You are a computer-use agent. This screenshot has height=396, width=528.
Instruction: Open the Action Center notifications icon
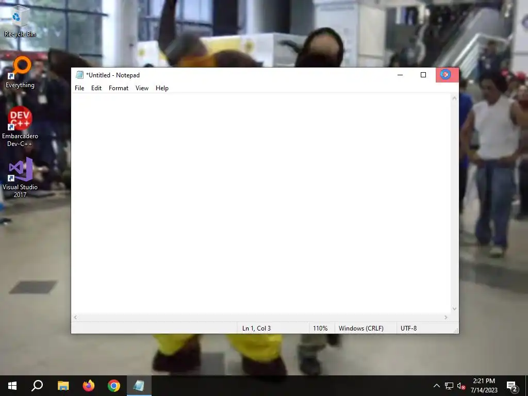512,386
